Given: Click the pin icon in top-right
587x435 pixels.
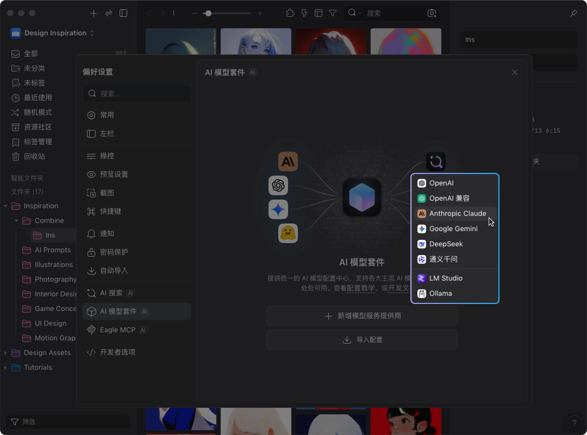Looking at the screenshot, I should 574,13.
